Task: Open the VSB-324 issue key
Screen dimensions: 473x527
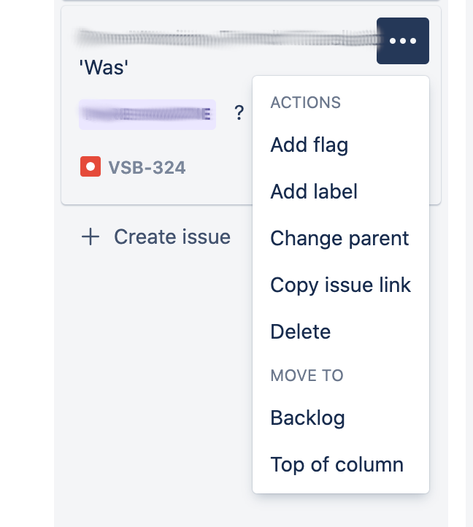Action: tap(147, 167)
